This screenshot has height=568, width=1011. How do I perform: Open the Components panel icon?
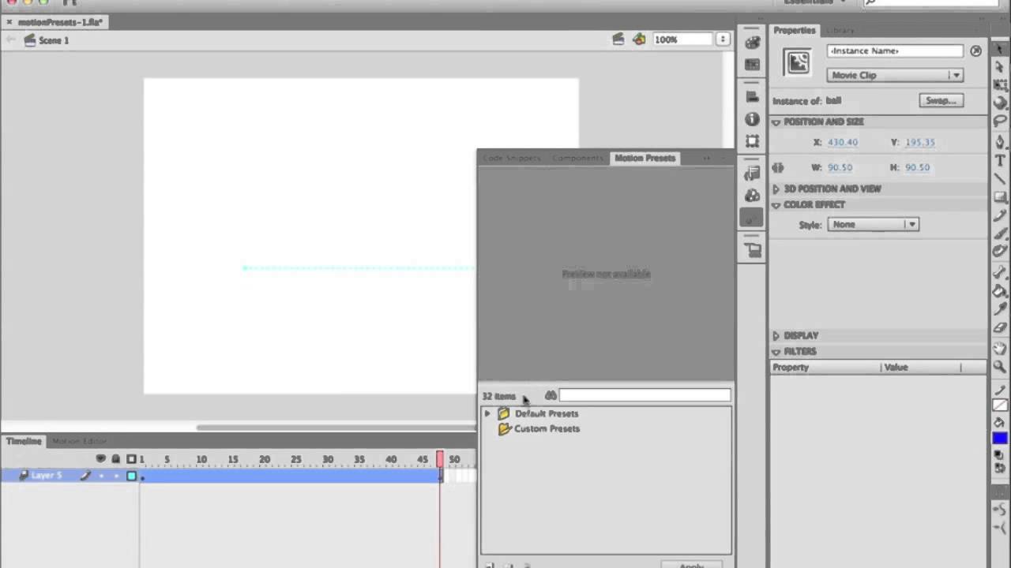[x=752, y=196]
